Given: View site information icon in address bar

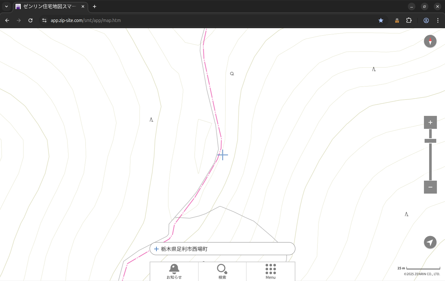Looking at the screenshot, I should [44, 20].
